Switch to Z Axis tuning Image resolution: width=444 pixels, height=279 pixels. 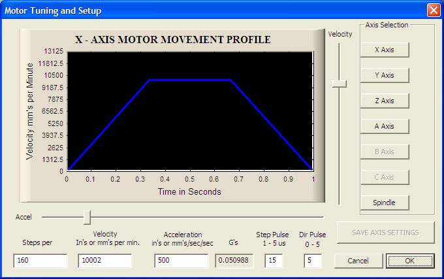[385, 101]
